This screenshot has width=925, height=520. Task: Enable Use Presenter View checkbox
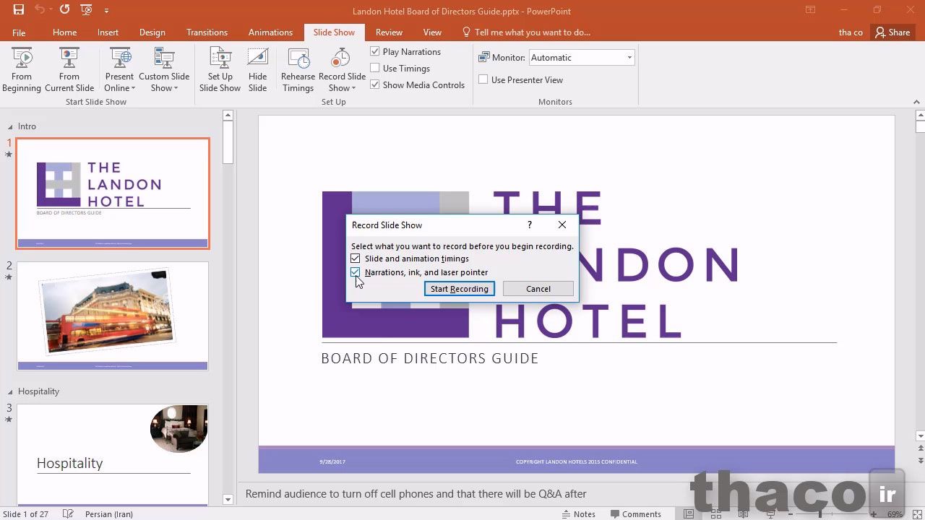tap(483, 80)
